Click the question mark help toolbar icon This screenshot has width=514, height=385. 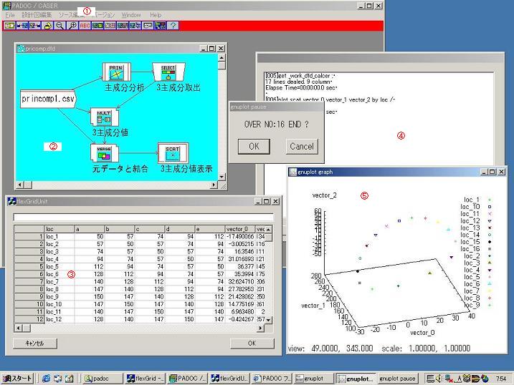coord(173,25)
